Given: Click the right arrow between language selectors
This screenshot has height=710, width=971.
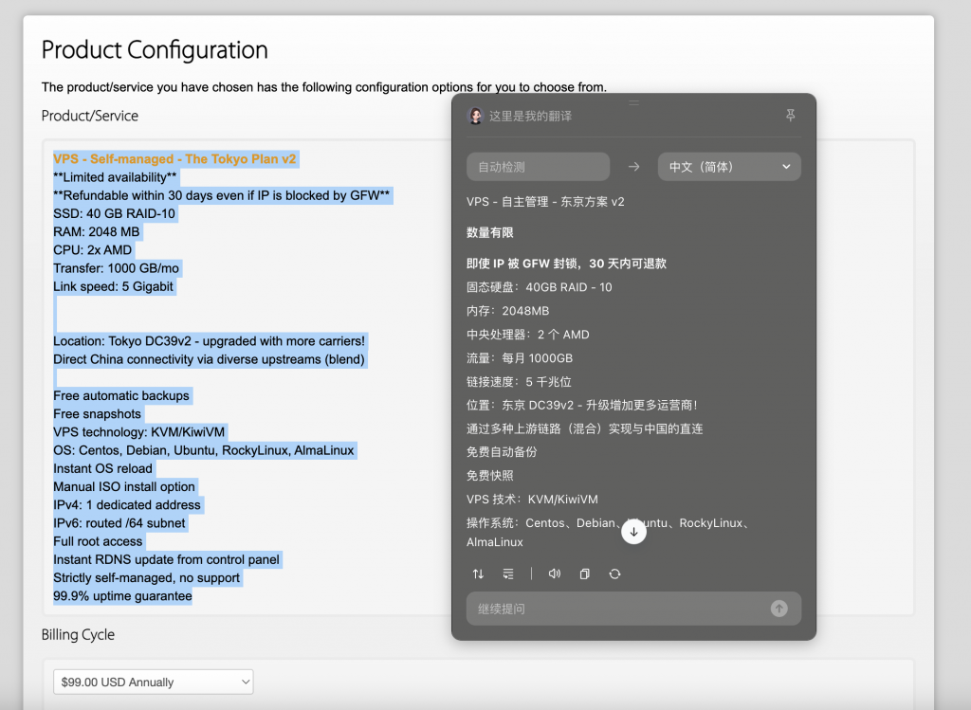Looking at the screenshot, I should (633, 167).
